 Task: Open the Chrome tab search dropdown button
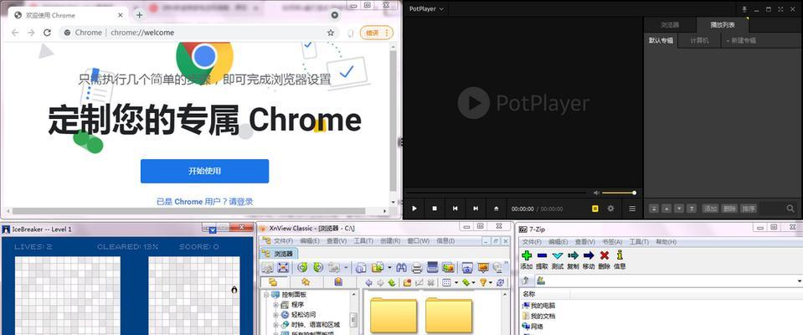[334, 15]
